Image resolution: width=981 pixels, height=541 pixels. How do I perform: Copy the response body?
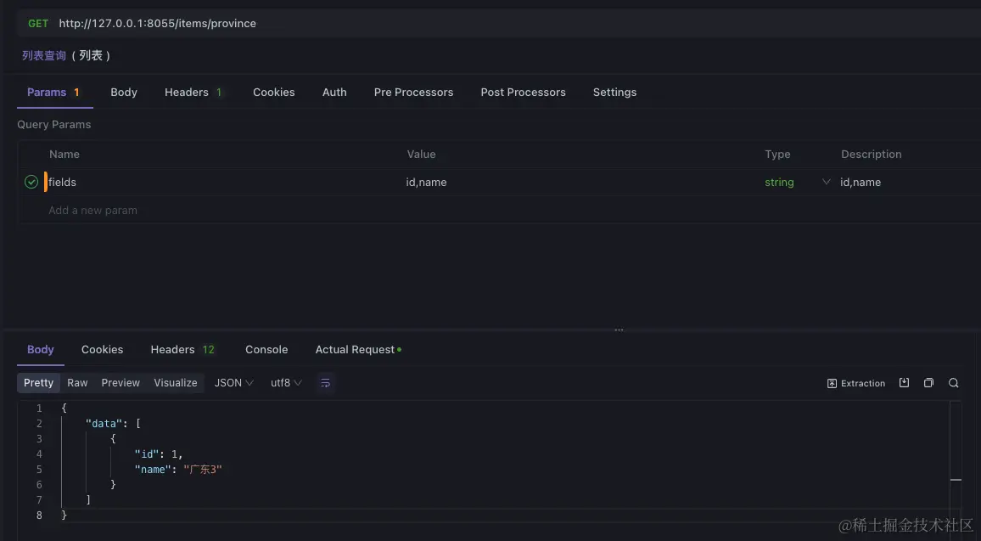[x=928, y=383]
